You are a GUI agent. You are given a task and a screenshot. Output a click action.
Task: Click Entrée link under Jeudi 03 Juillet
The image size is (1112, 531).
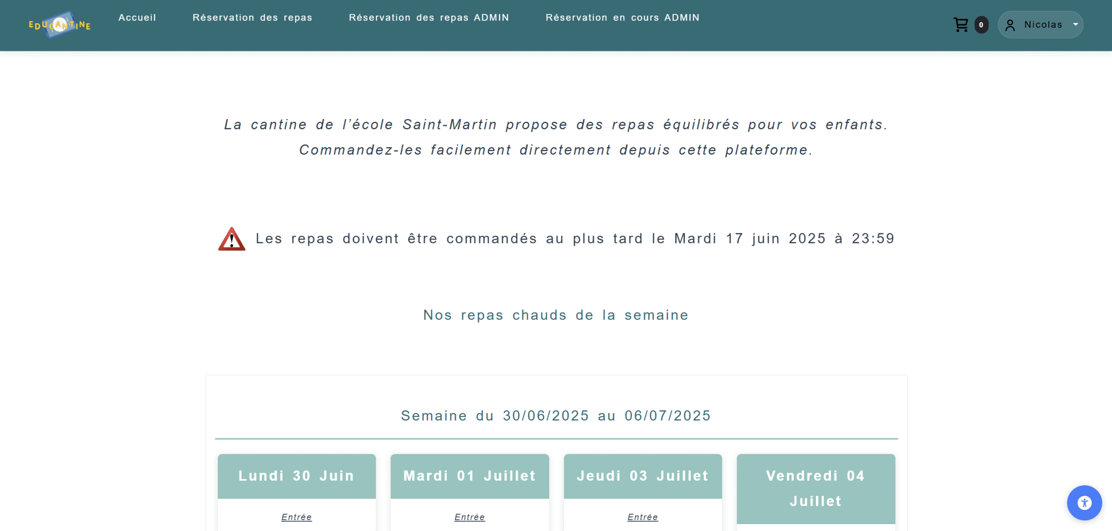(x=643, y=517)
